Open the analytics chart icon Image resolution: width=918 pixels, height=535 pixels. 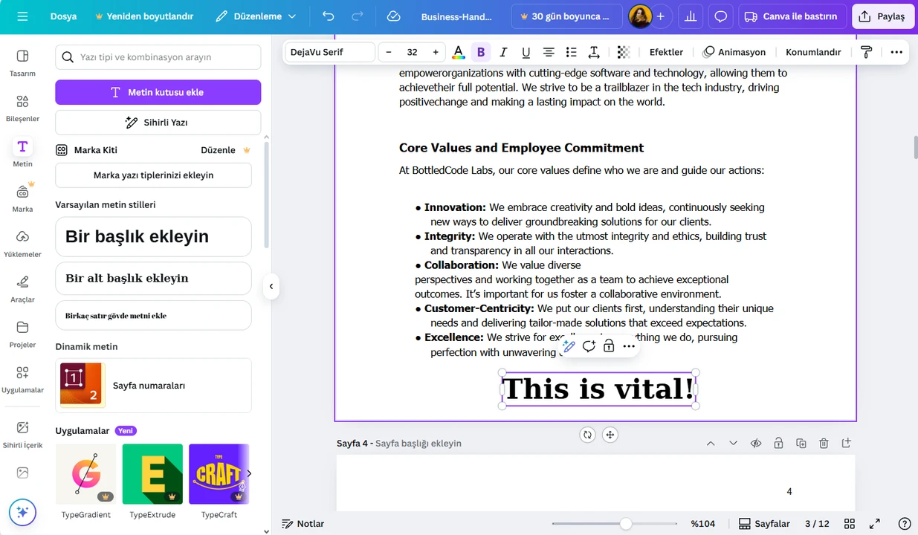pyautogui.click(x=691, y=16)
